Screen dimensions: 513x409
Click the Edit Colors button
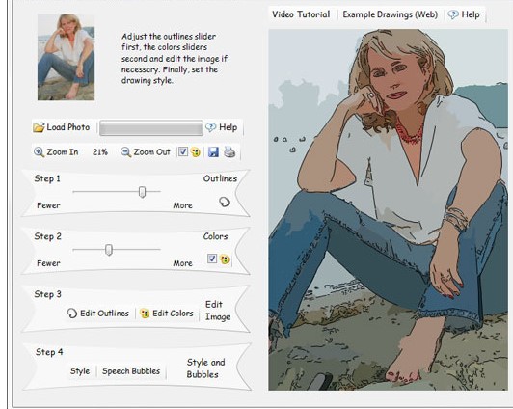click(x=167, y=314)
